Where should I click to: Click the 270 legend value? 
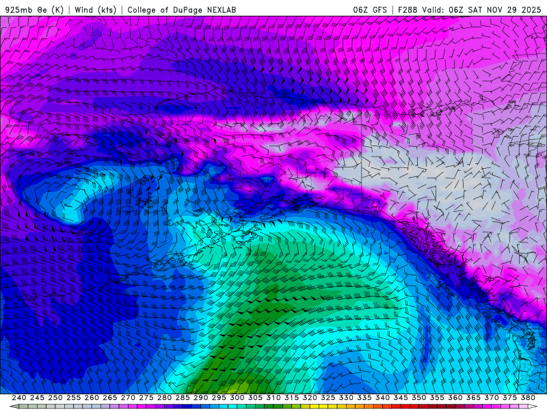128,398
